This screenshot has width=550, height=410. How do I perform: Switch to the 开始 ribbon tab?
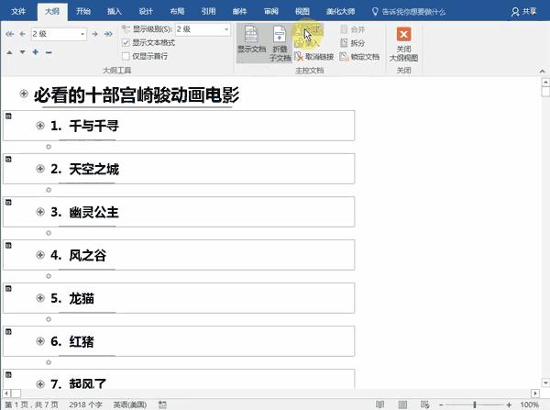pos(83,11)
